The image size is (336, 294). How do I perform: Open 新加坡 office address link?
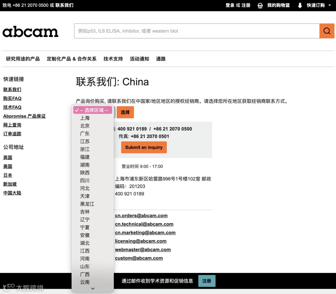point(10,184)
